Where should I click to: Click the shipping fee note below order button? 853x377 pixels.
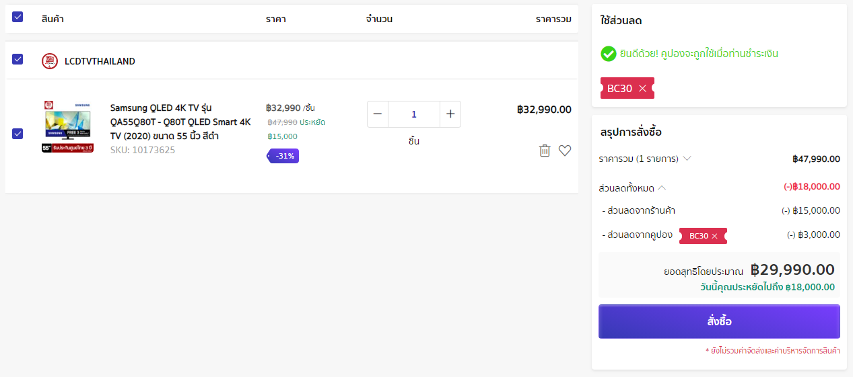click(x=773, y=351)
